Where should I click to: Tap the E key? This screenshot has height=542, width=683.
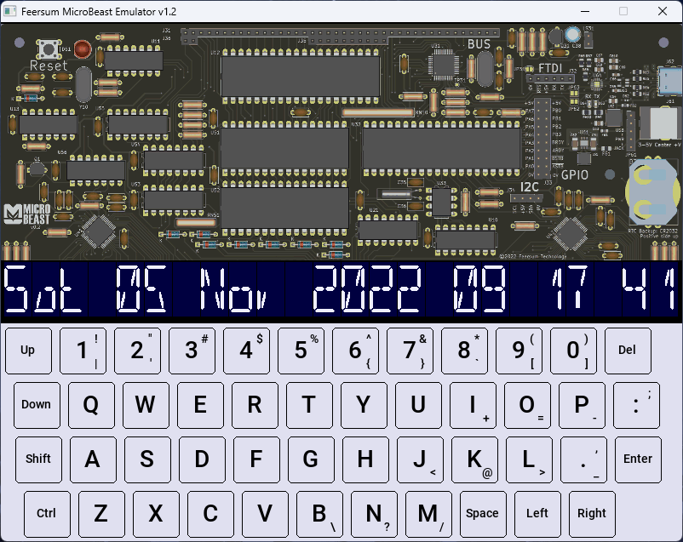pyautogui.click(x=200, y=405)
